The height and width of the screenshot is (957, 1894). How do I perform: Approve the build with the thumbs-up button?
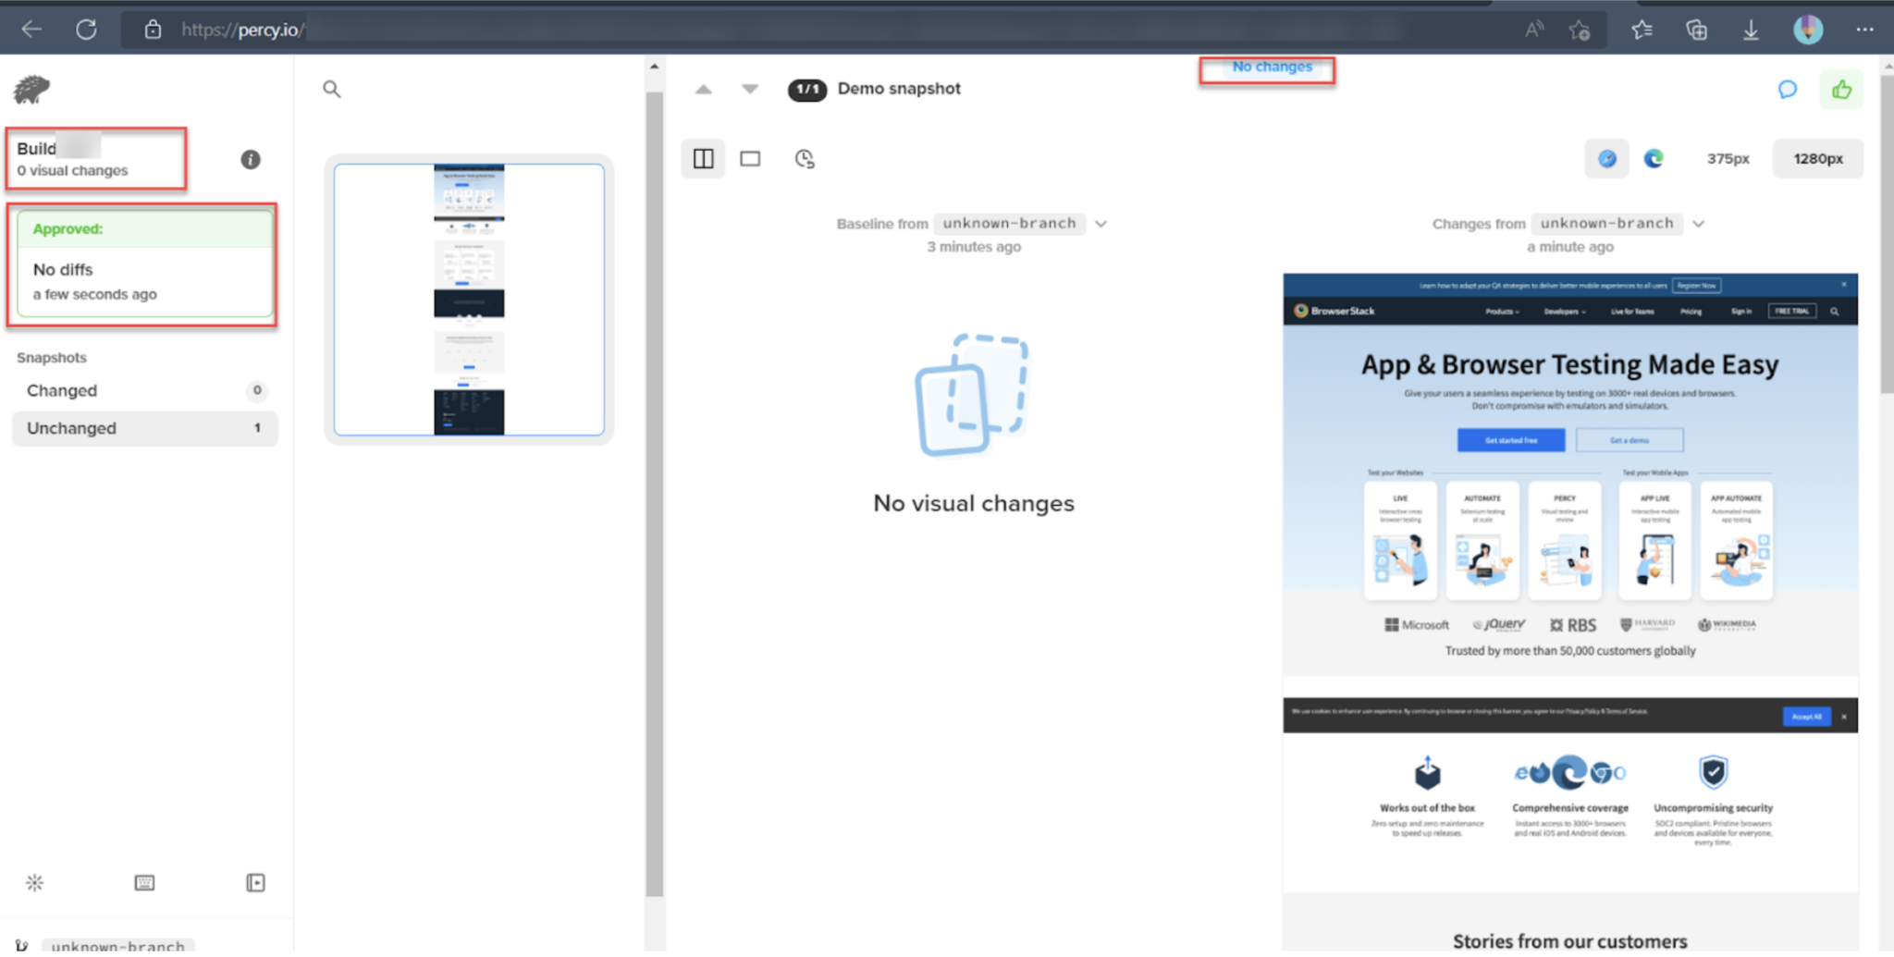click(1841, 89)
